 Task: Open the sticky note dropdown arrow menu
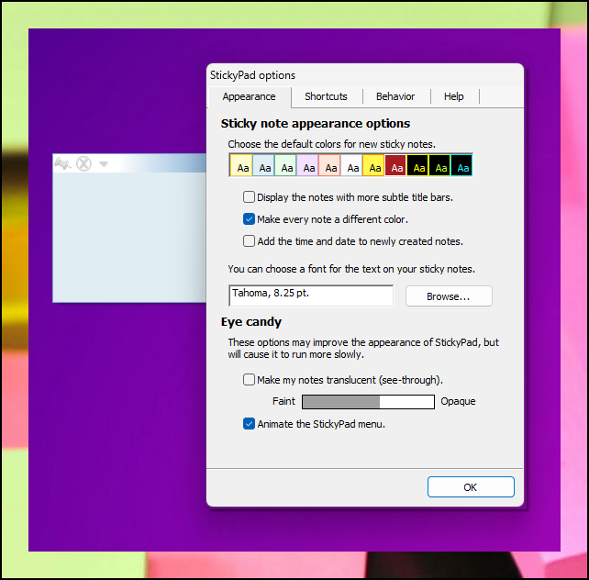(104, 163)
